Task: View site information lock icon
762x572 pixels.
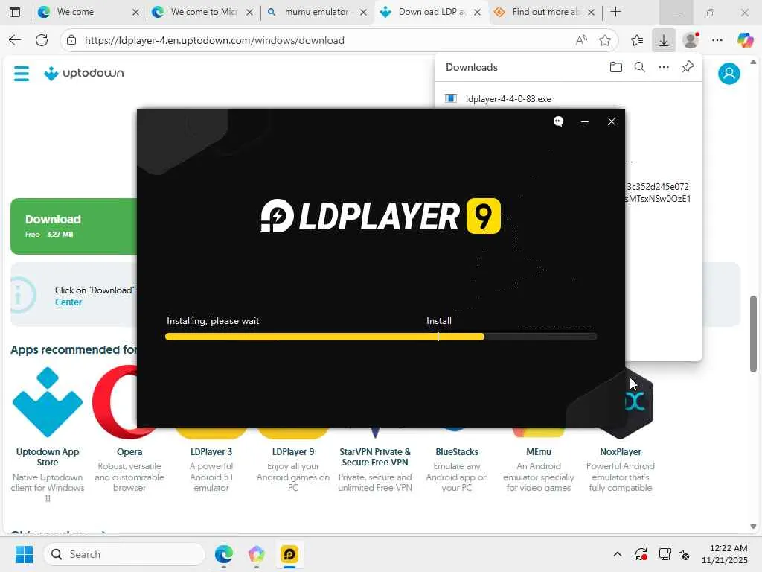Action: pyautogui.click(x=71, y=40)
